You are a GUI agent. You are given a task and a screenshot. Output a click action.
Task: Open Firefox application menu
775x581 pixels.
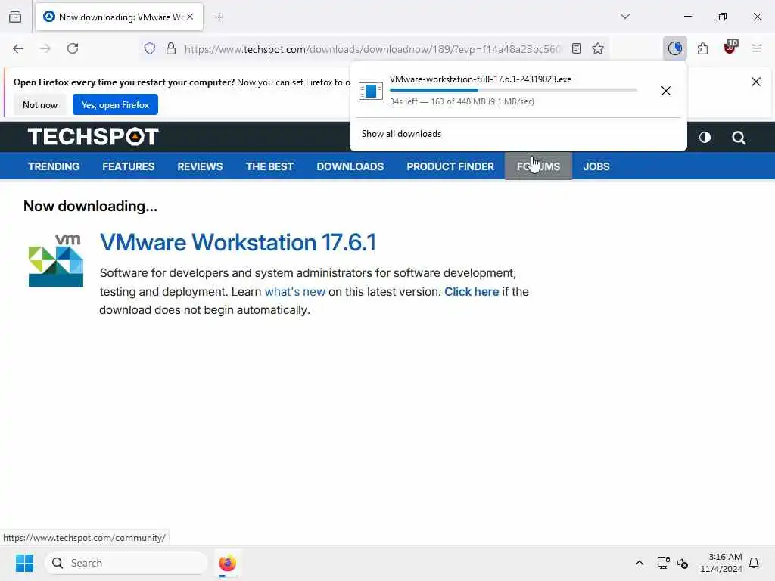pyautogui.click(x=757, y=48)
